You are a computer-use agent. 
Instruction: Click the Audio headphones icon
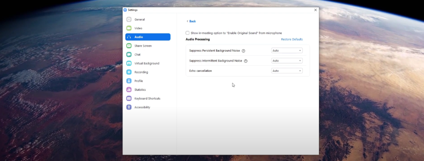click(129, 37)
